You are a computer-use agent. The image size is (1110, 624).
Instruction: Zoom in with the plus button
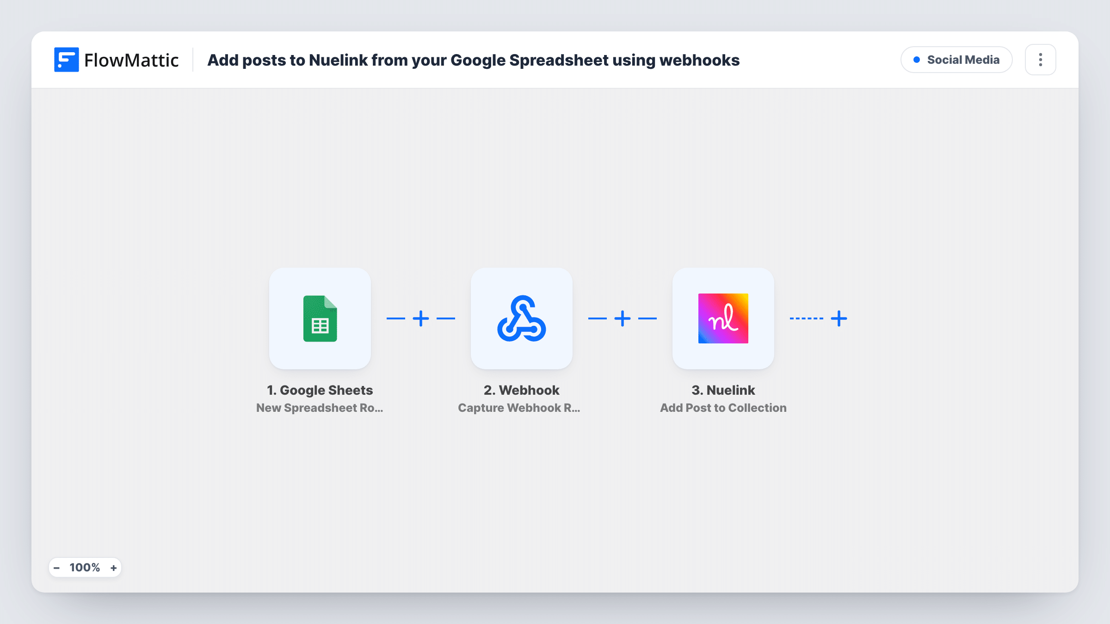point(113,568)
